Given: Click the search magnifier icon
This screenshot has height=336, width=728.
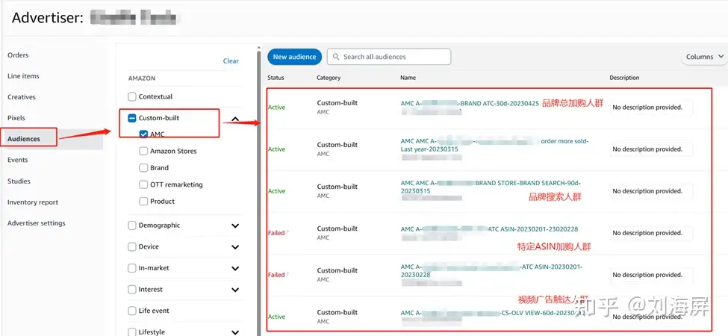Looking at the screenshot, I should pos(336,57).
